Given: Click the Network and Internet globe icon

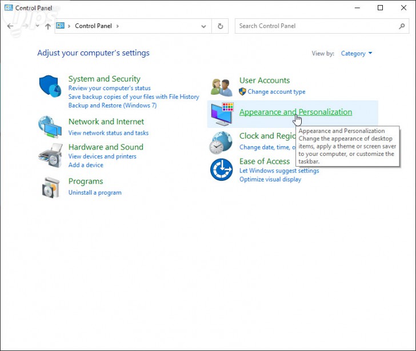Looking at the screenshot, I should point(50,127).
